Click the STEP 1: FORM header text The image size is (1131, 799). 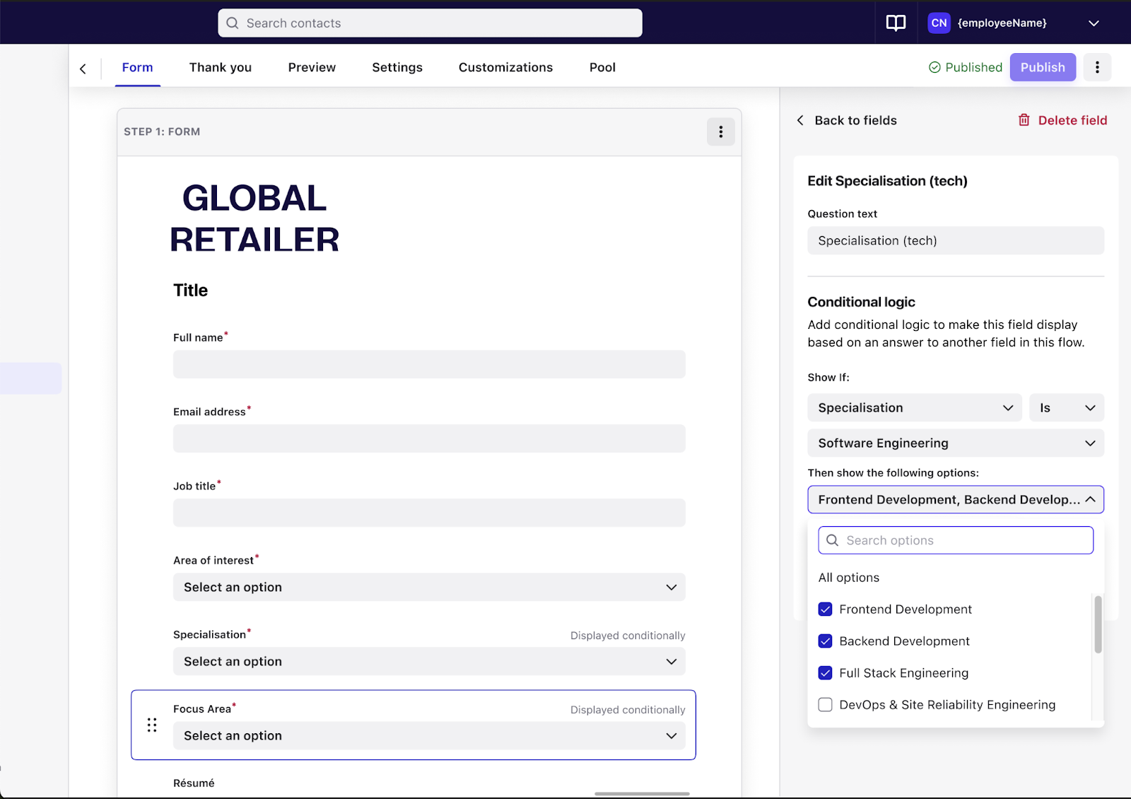(162, 132)
